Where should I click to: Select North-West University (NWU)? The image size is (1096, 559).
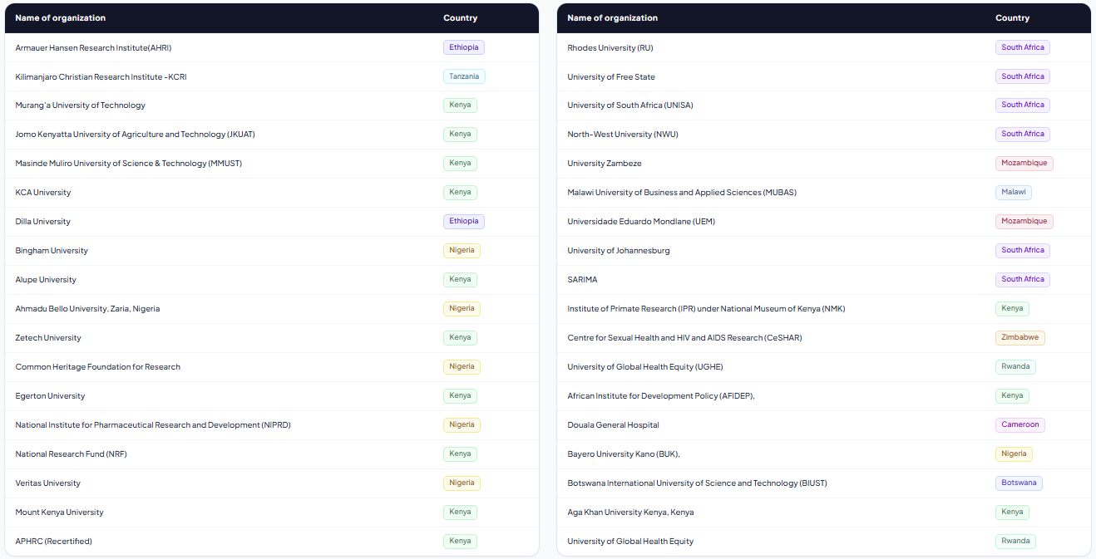[x=623, y=135]
